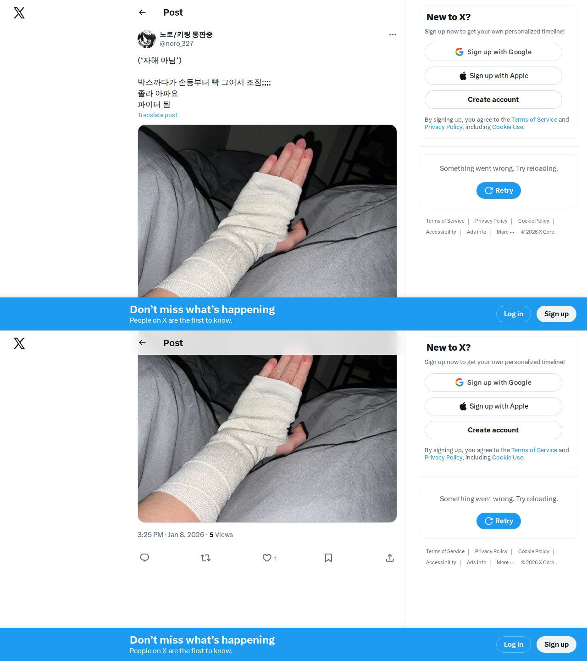Screen dimensions: 587x661
Task: Select the top Create account button
Action: click(x=493, y=100)
